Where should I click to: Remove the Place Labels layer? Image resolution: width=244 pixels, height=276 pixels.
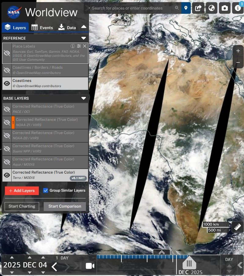pyautogui.click(x=85, y=46)
